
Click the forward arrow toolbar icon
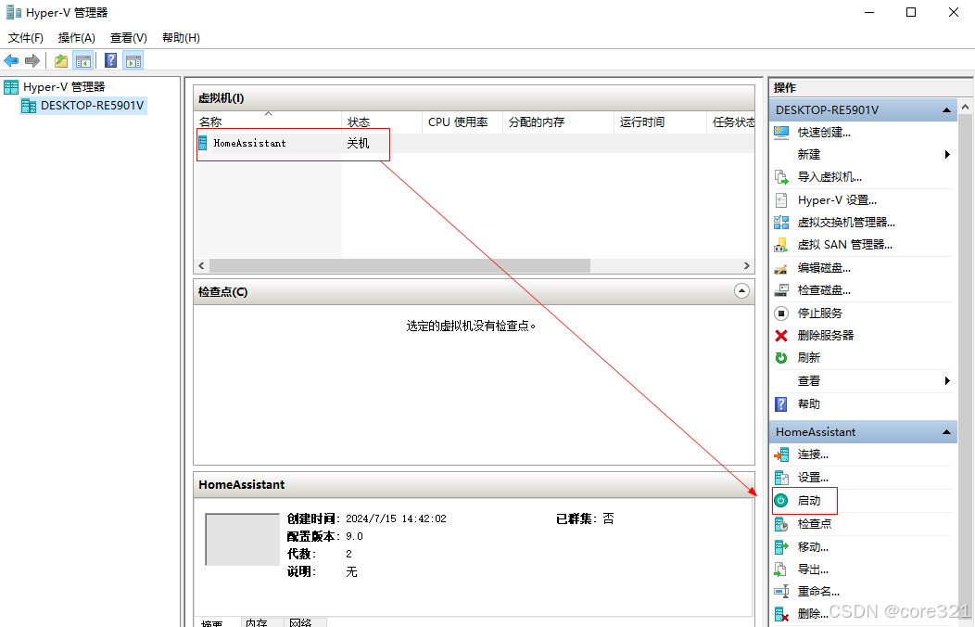pyautogui.click(x=32, y=60)
